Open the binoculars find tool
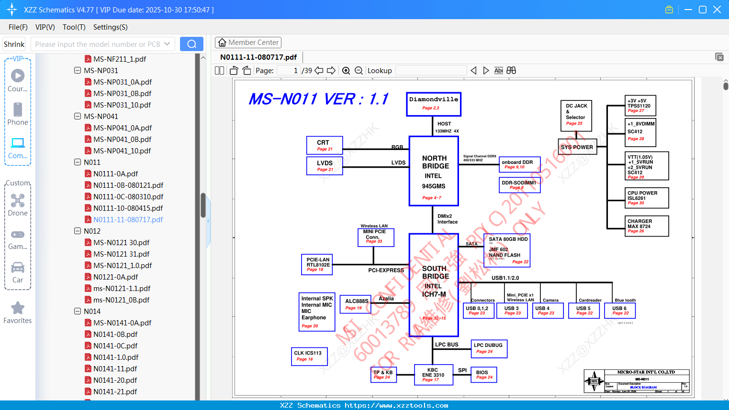729x410 pixels. (x=511, y=71)
